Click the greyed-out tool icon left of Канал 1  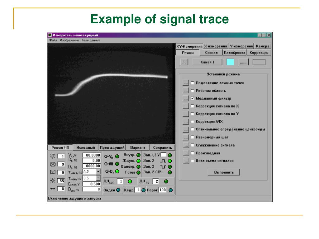tap(184, 62)
